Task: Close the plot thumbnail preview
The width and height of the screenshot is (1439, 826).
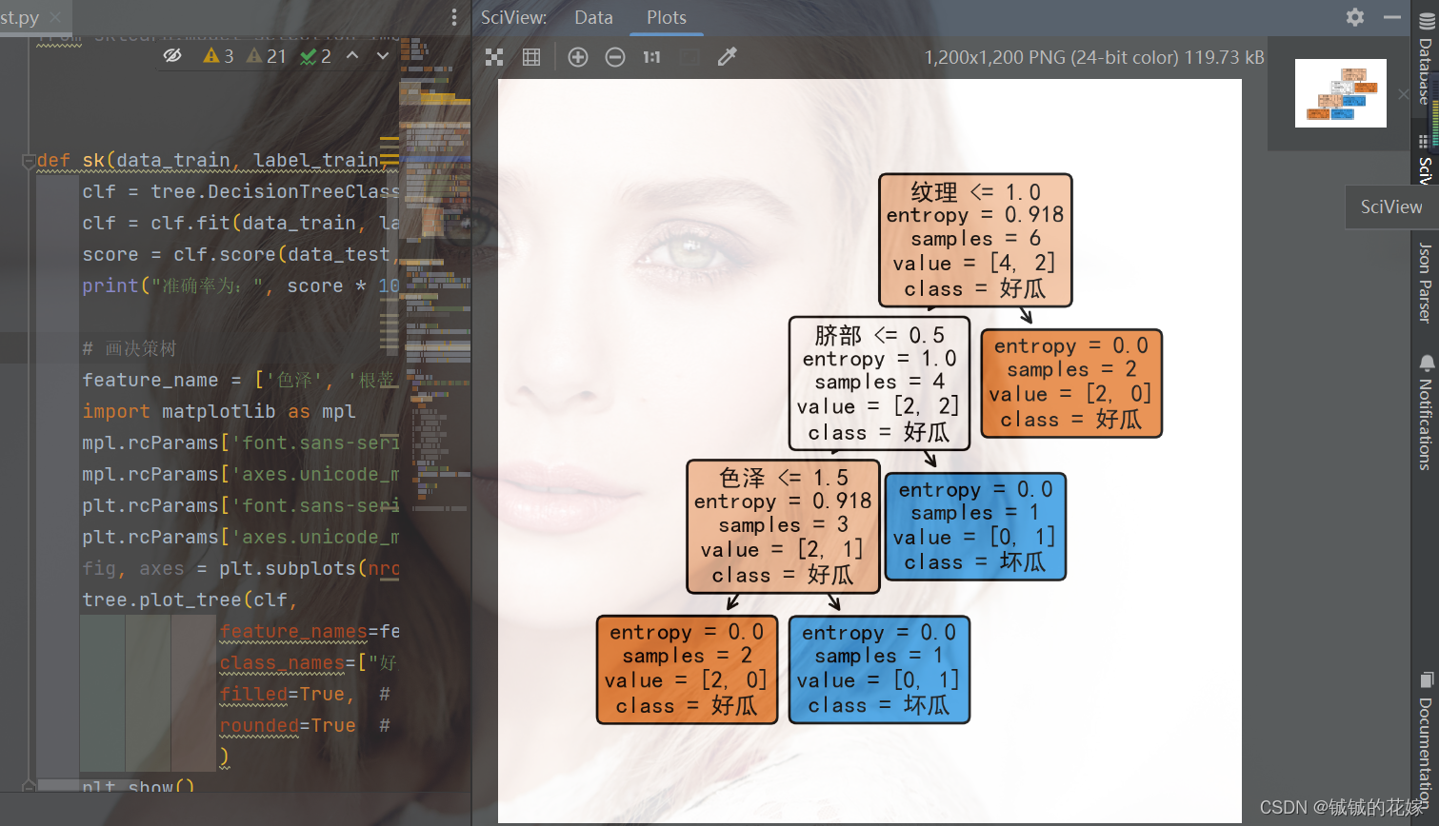Action: pyautogui.click(x=1405, y=94)
